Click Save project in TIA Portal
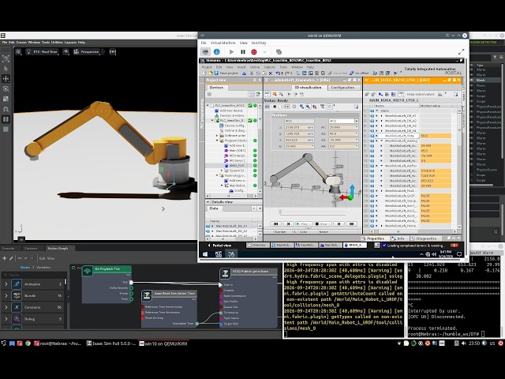 226,73
